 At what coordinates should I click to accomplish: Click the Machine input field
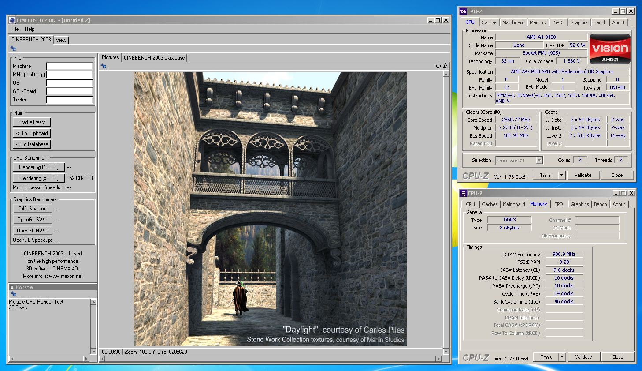coord(70,66)
